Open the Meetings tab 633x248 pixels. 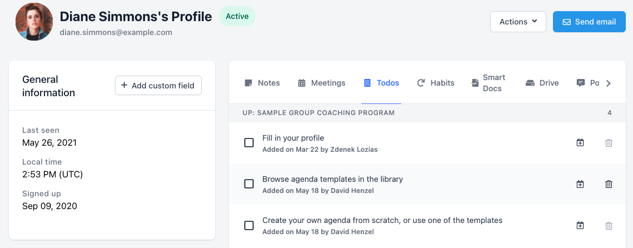tap(322, 83)
